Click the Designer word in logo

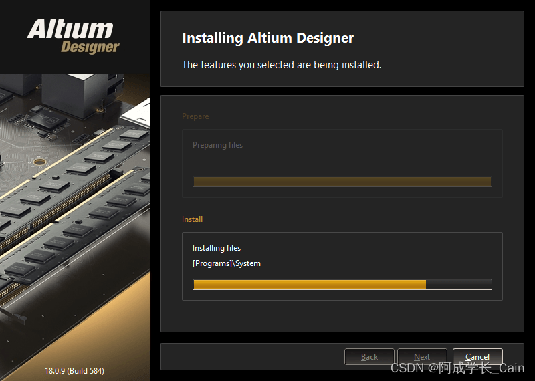point(90,47)
